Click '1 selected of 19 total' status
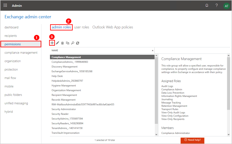The height and width of the screenshot is (144, 232). pyautogui.click(x=105, y=140)
